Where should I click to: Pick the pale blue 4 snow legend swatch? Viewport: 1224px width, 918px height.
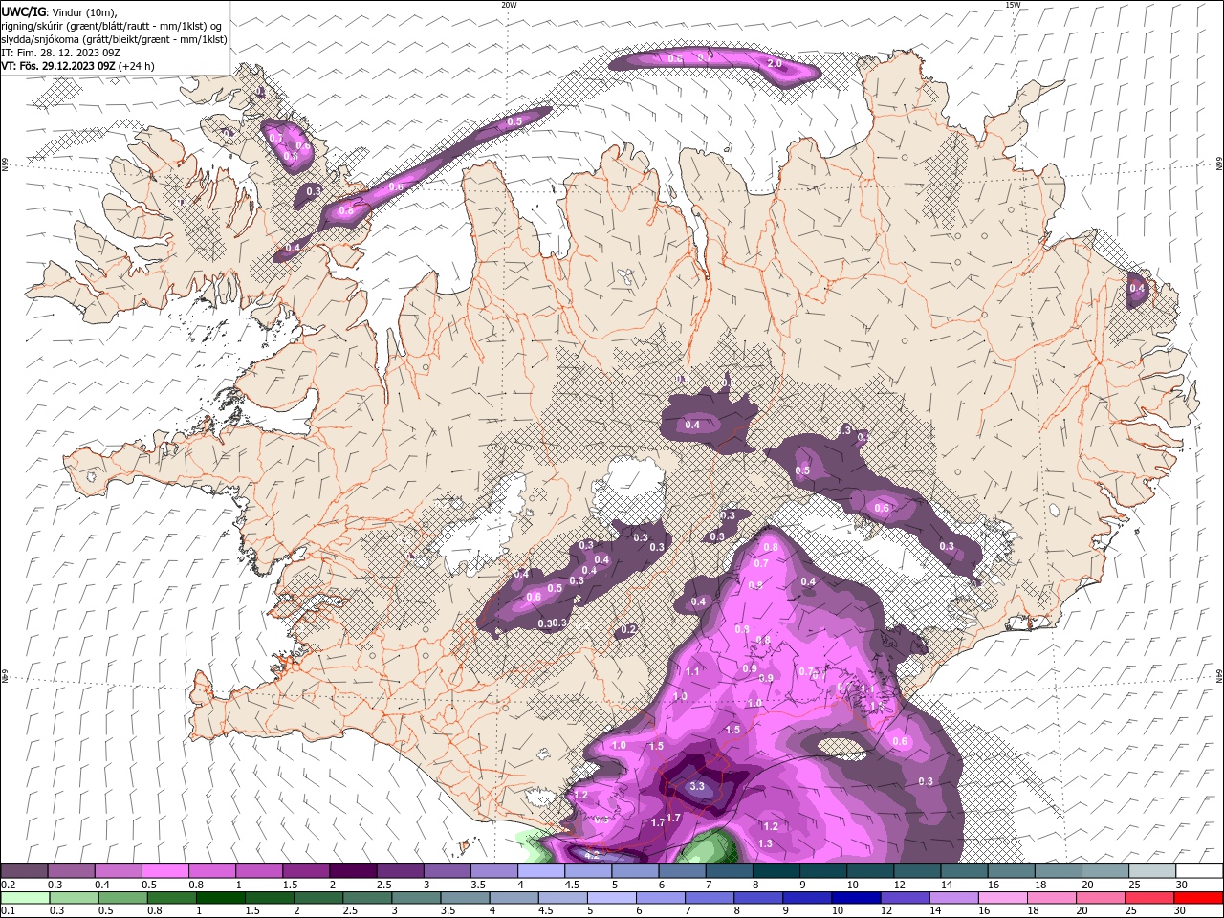pyautogui.click(x=541, y=871)
